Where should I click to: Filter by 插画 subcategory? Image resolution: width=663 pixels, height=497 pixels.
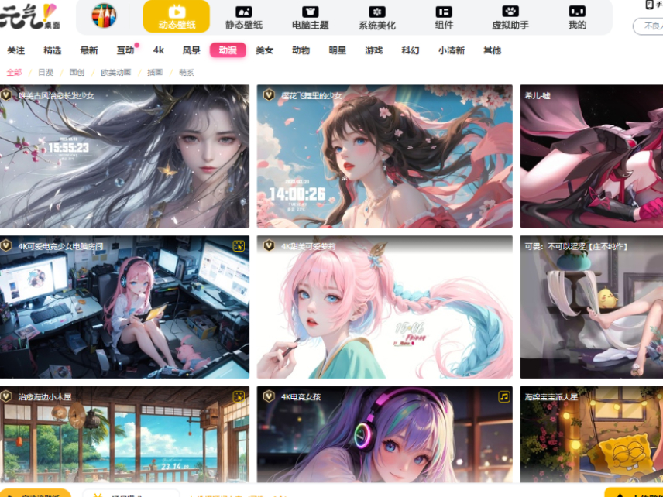(155, 73)
